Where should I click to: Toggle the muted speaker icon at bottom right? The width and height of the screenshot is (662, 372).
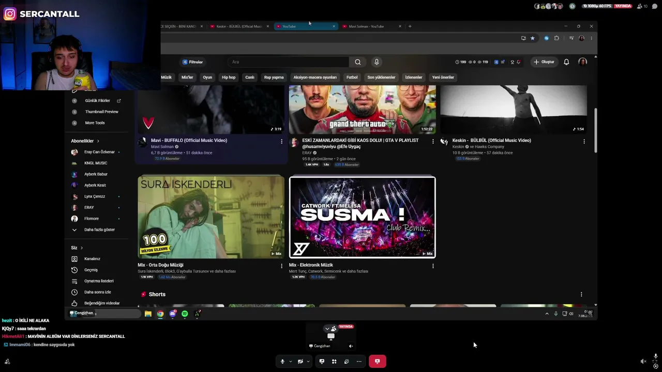[x=643, y=362]
